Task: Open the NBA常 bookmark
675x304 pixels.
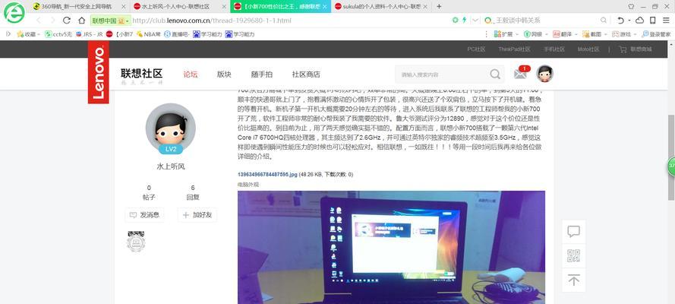Action: [x=149, y=34]
